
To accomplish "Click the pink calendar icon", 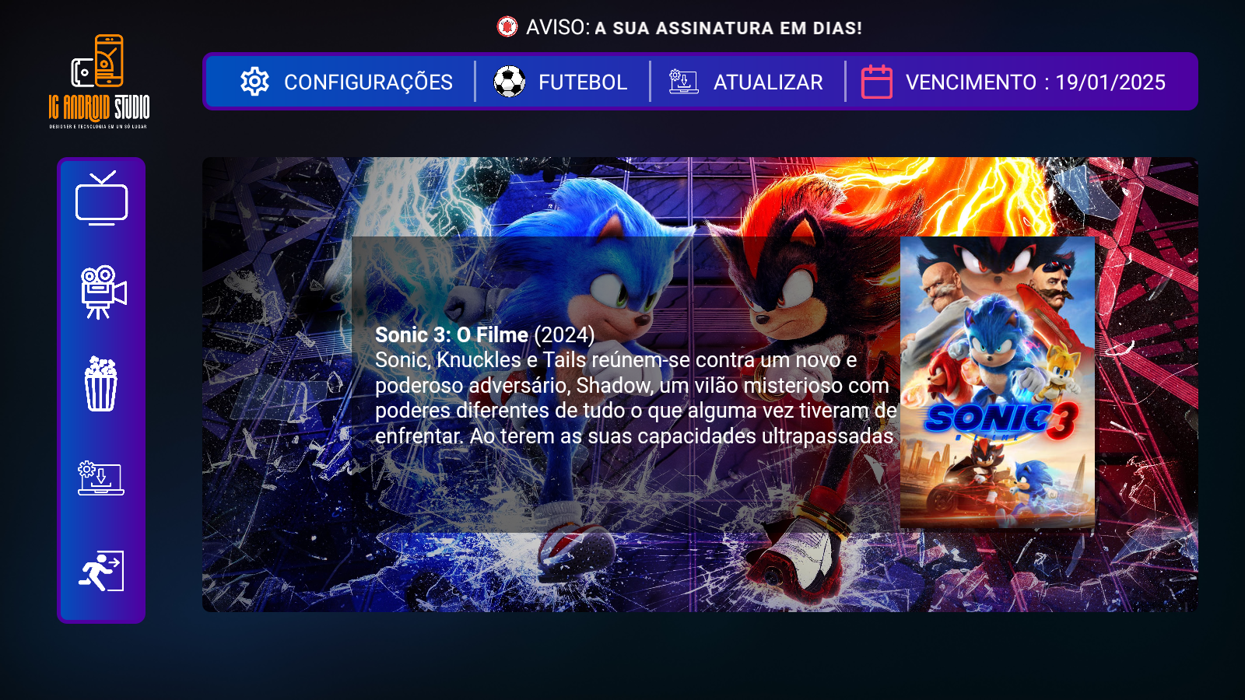I will click(877, 82).
